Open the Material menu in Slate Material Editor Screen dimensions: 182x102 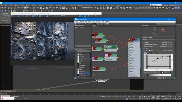click(82, 22)
